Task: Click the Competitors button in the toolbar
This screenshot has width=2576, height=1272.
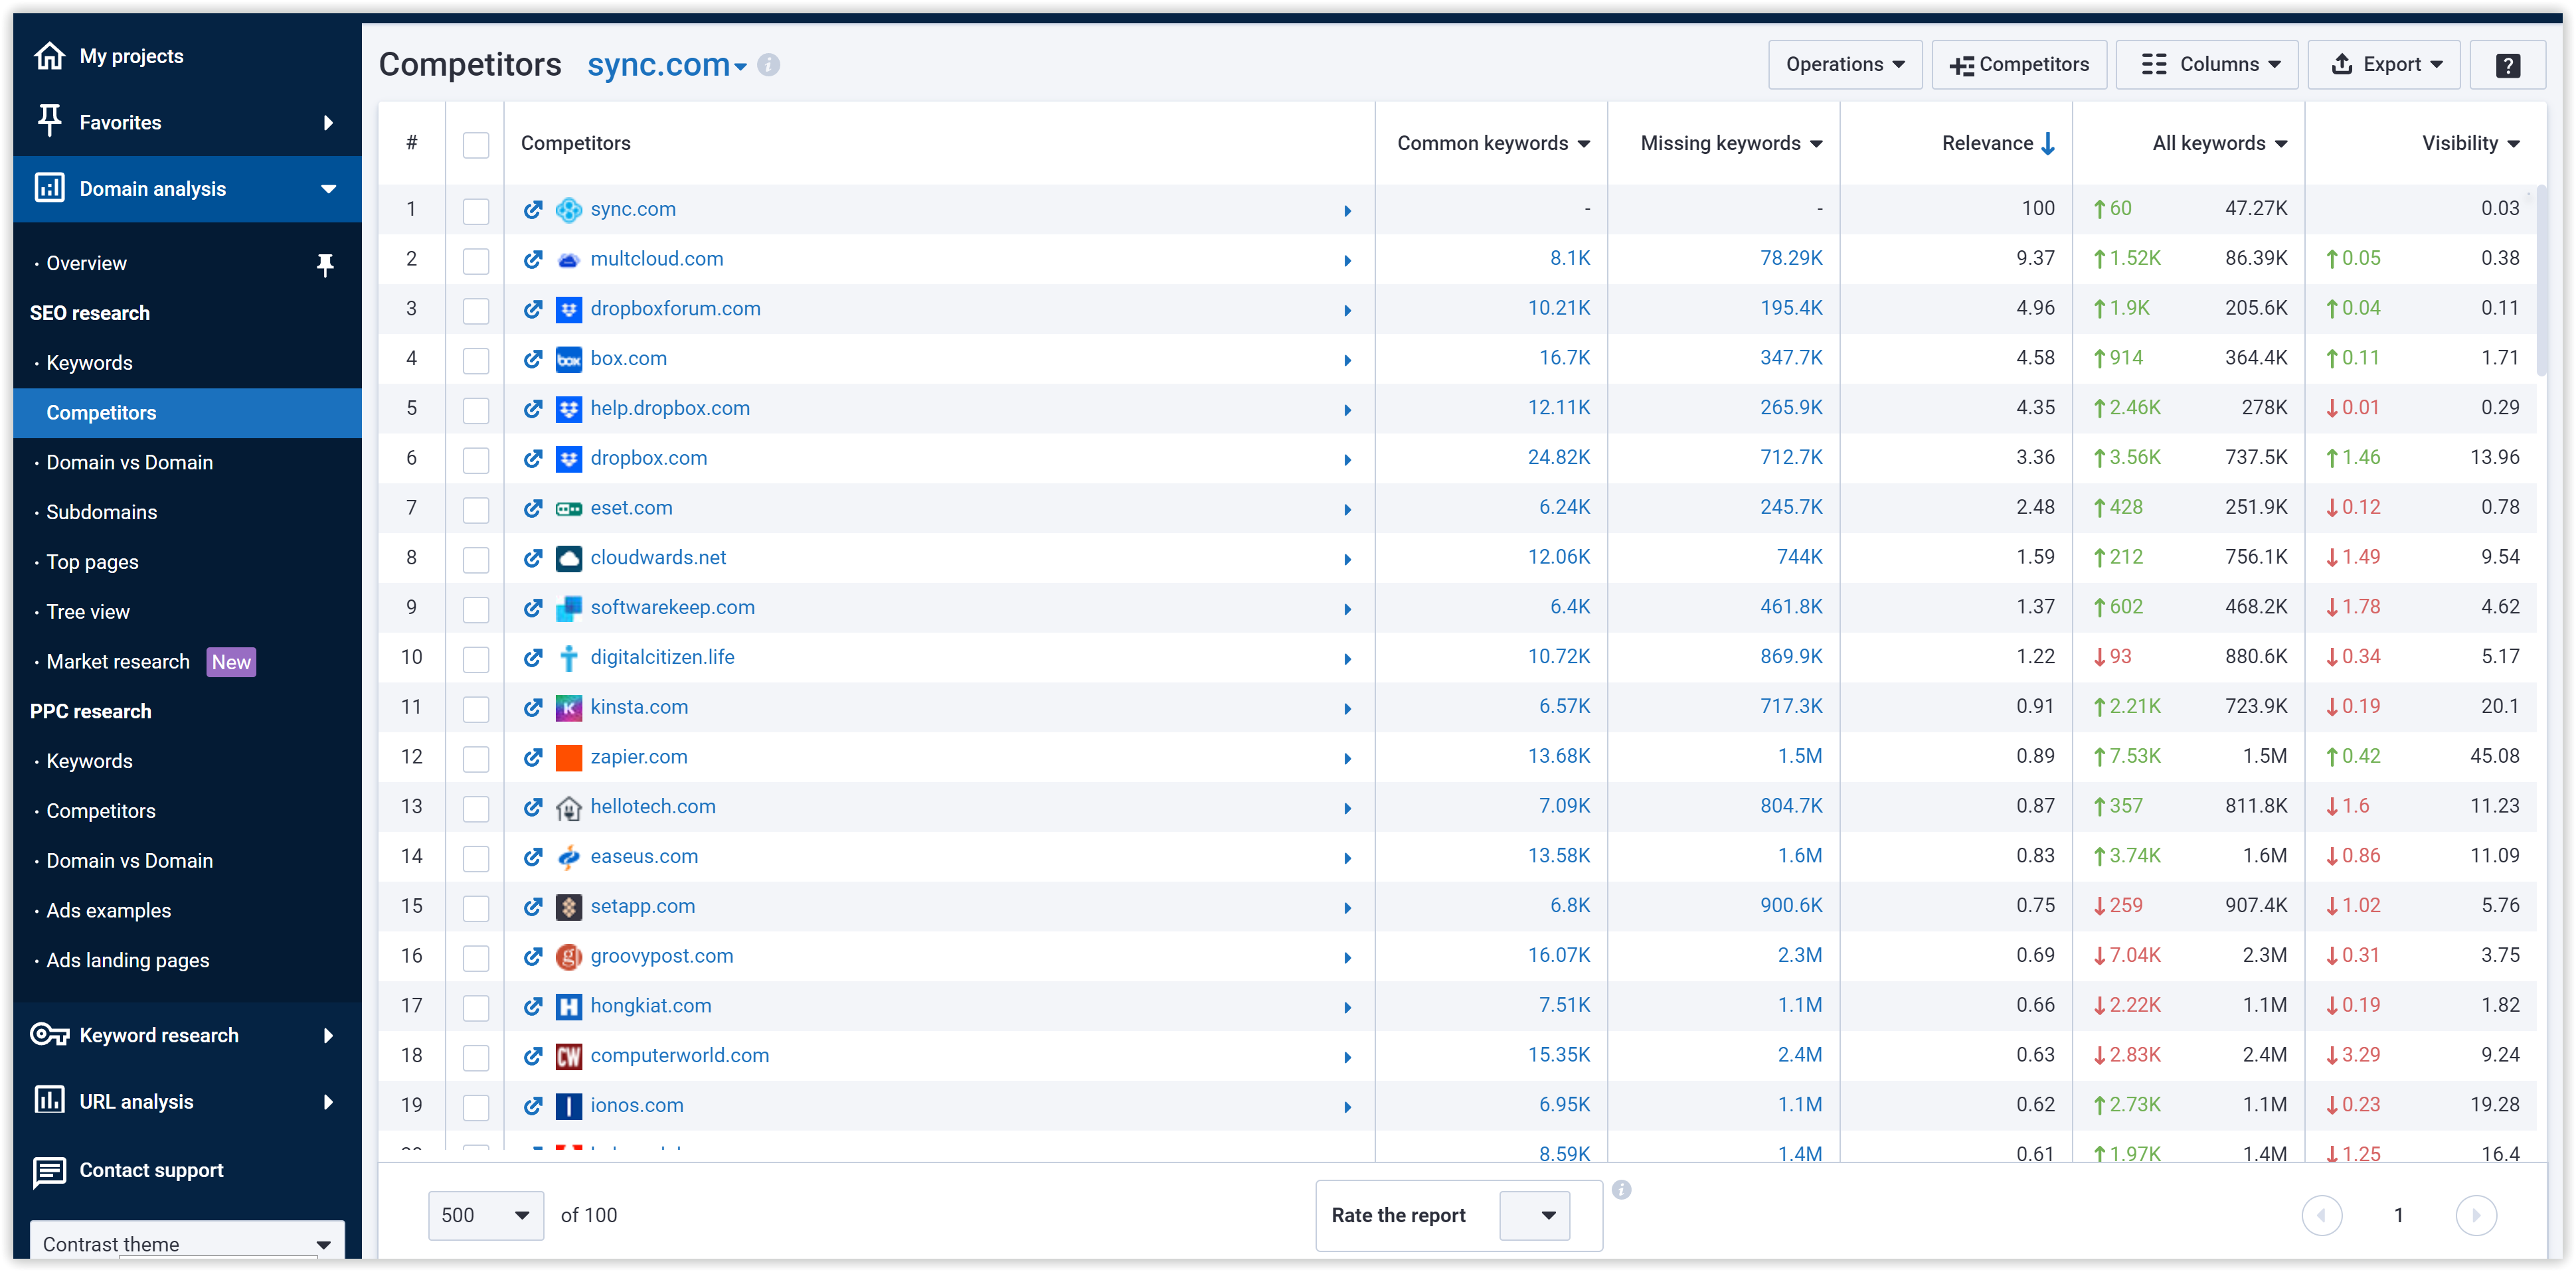Action: (2019, 64)
